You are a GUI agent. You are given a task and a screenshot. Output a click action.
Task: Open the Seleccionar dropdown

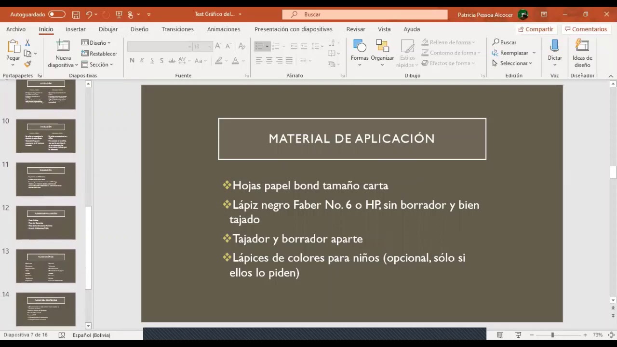coord(512,64)
